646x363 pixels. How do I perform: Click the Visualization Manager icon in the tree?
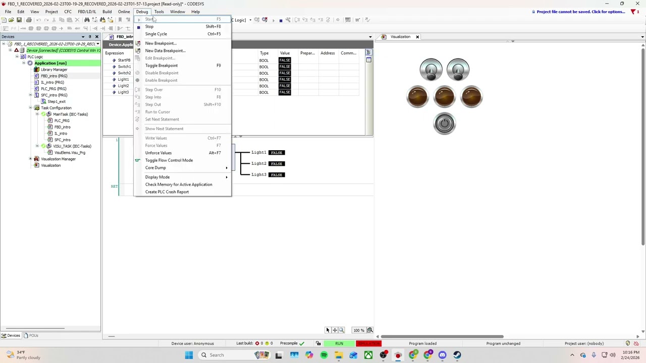[36, 159]
